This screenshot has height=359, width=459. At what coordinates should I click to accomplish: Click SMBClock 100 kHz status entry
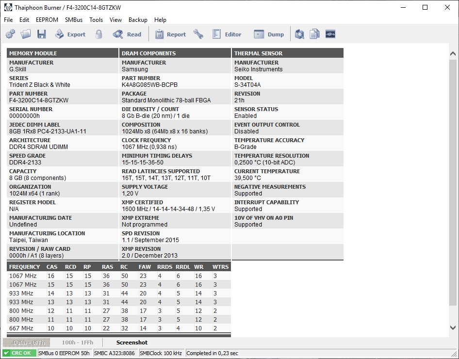pyautogui.click(x=161, y=353)
